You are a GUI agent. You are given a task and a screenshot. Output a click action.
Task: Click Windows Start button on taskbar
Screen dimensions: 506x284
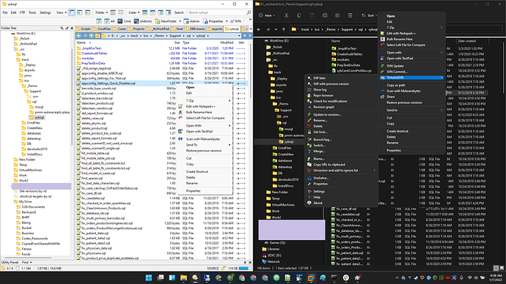coord(149,277)
